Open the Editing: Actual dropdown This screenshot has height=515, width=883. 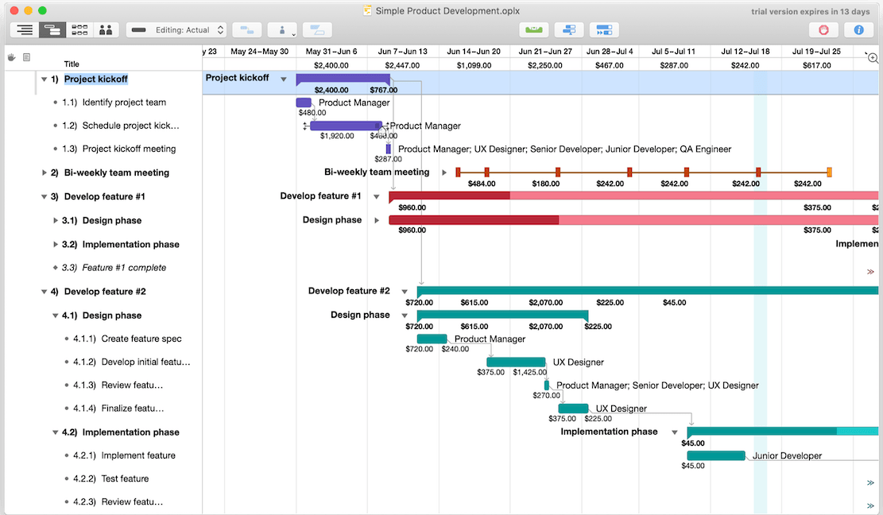coord(176,30)
